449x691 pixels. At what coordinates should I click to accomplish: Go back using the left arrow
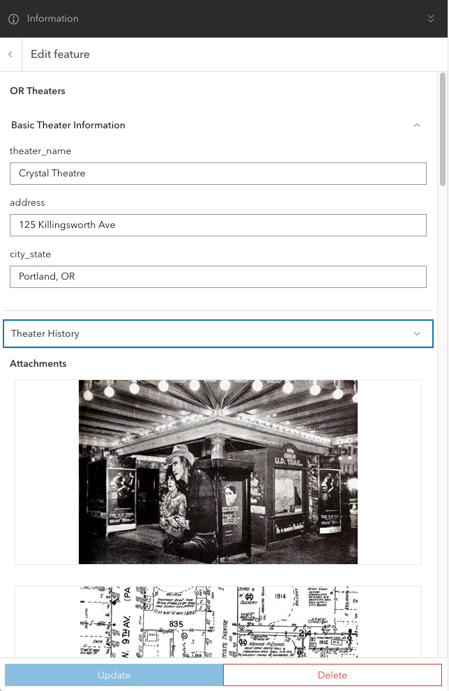(x=10, y=54)
